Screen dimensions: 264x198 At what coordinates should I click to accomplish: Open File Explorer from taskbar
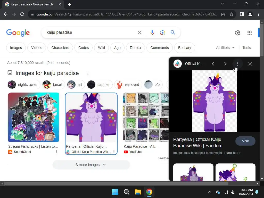tap(138, 192)
